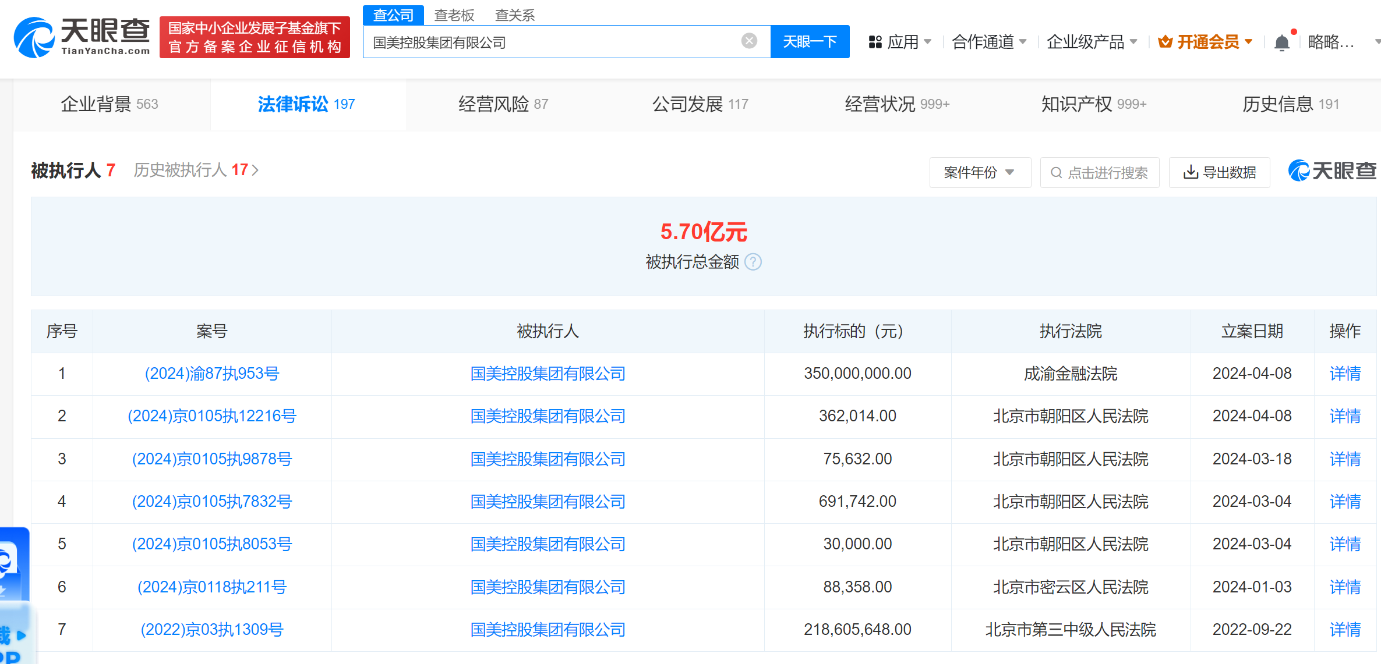Open case (2024)京0105执8053号
This screenshot has height=664, width=1381.
pyautogui.click(x=212, y=544)
